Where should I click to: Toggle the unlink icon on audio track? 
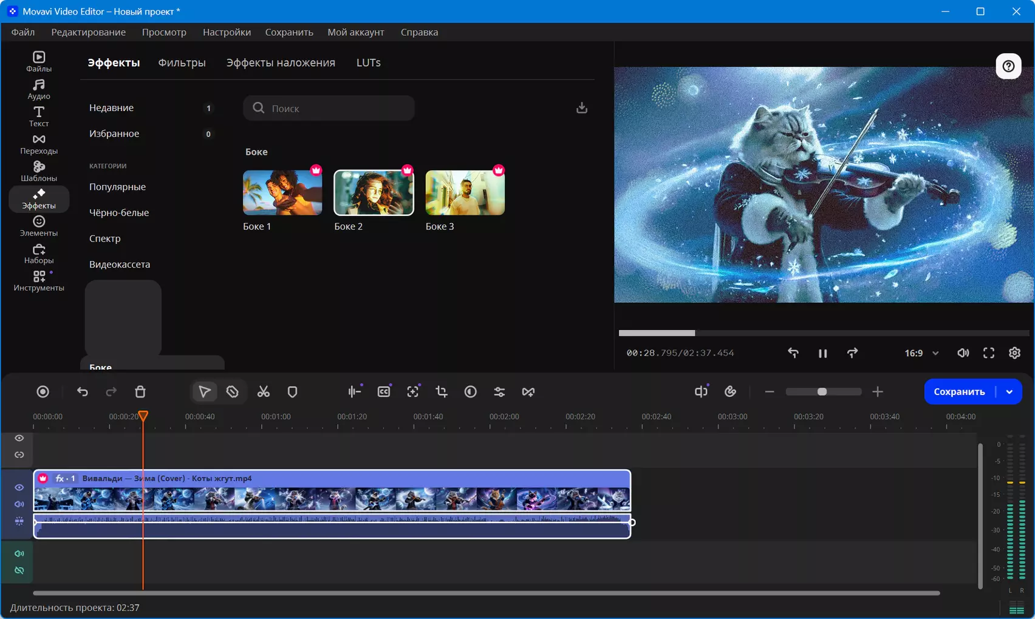[19, 570]
